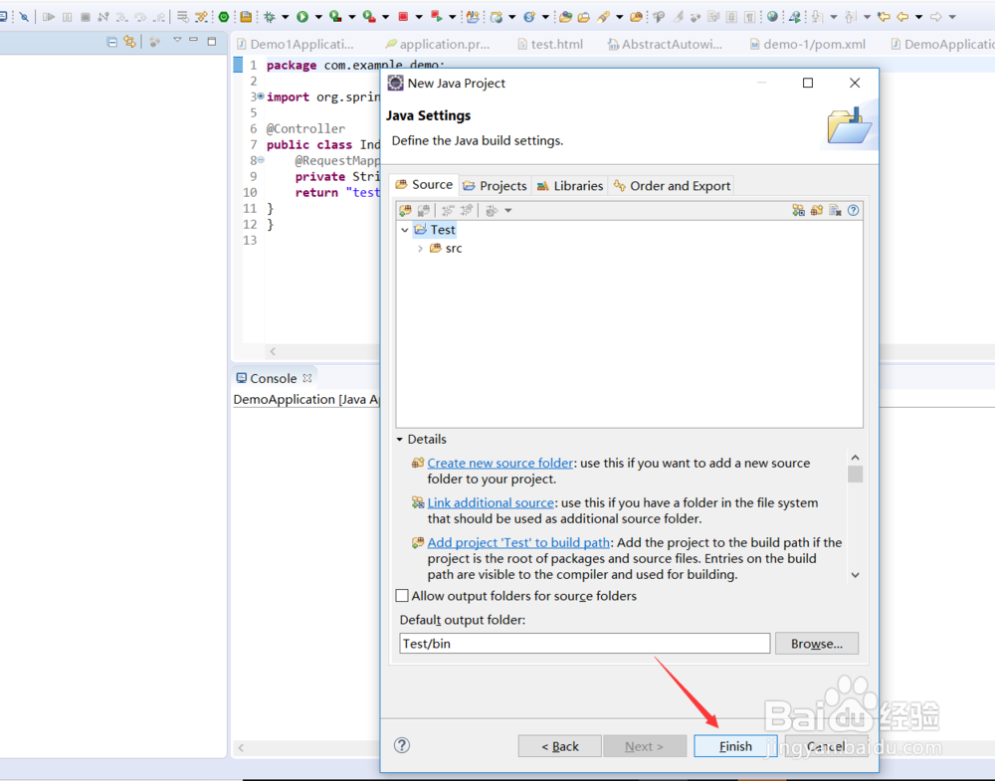The width and height of the screenshot is (995, 781).
Task: Click the Coverage run toolbar icon
Action: coord(335,17)
